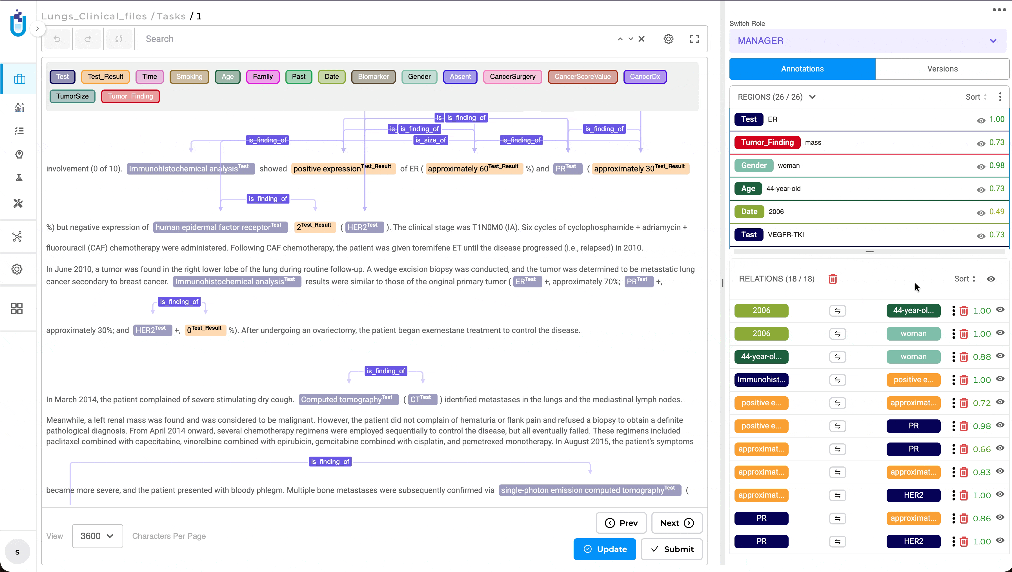Hide the approximat to HER2 relation
The width and height of the screenshot is (1012, 572).
click(x=1000, y=494)
